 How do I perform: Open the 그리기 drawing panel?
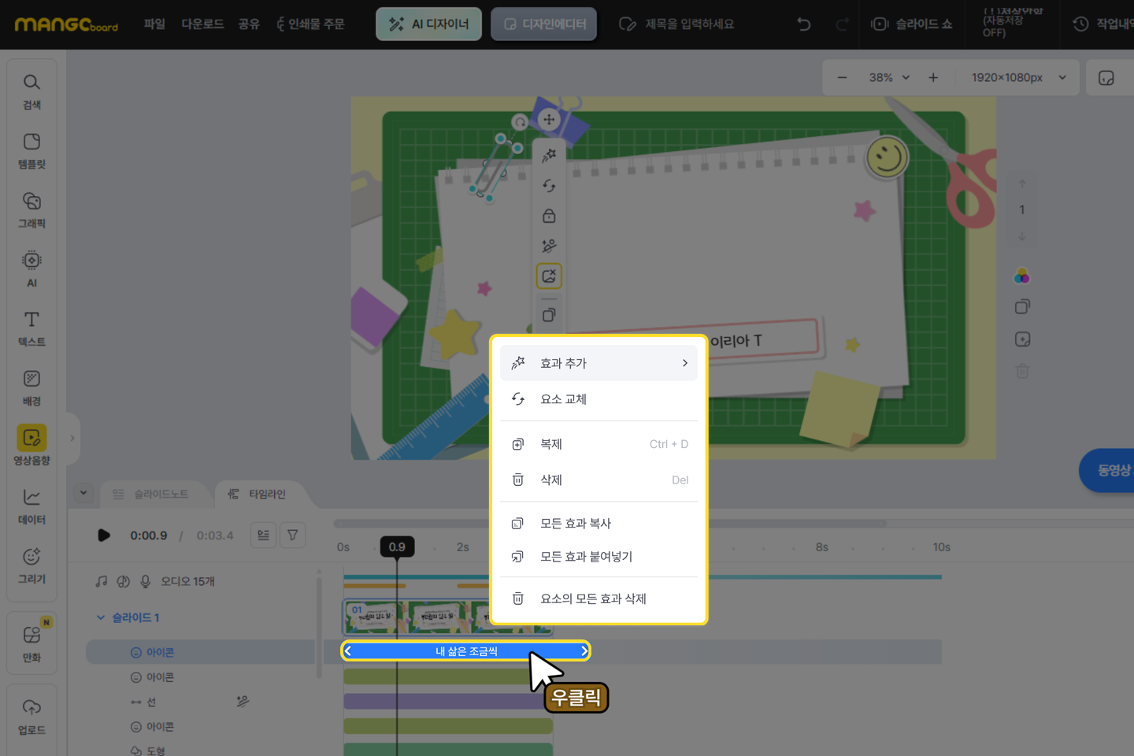point(31,565)
